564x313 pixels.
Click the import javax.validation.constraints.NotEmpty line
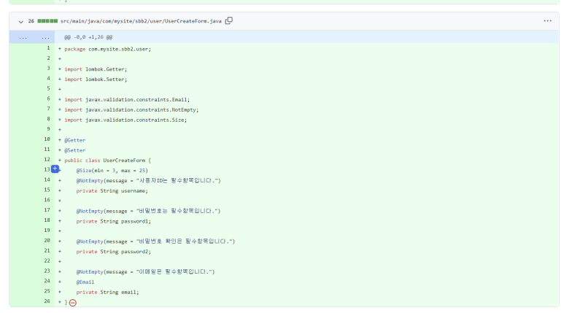pos(131,109)
